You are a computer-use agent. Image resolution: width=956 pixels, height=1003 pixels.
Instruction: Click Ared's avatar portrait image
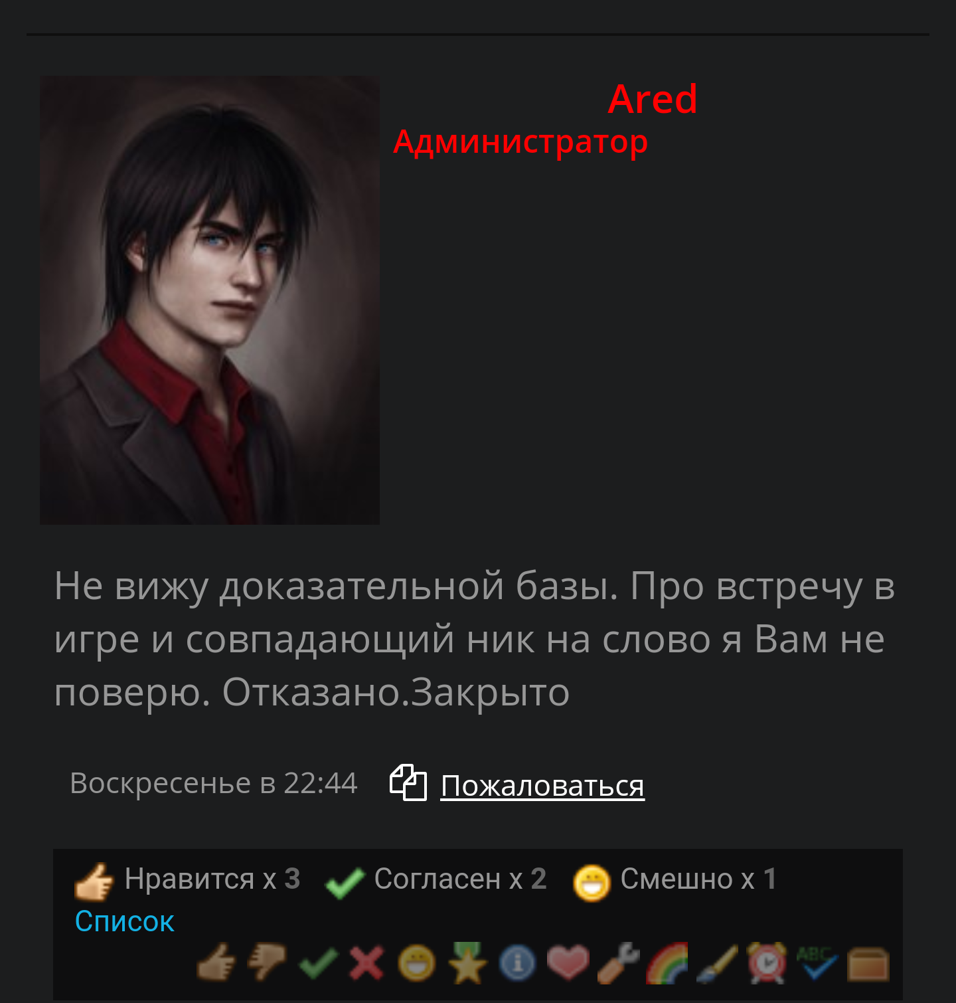pyautogui.click(x=210, y=300)
